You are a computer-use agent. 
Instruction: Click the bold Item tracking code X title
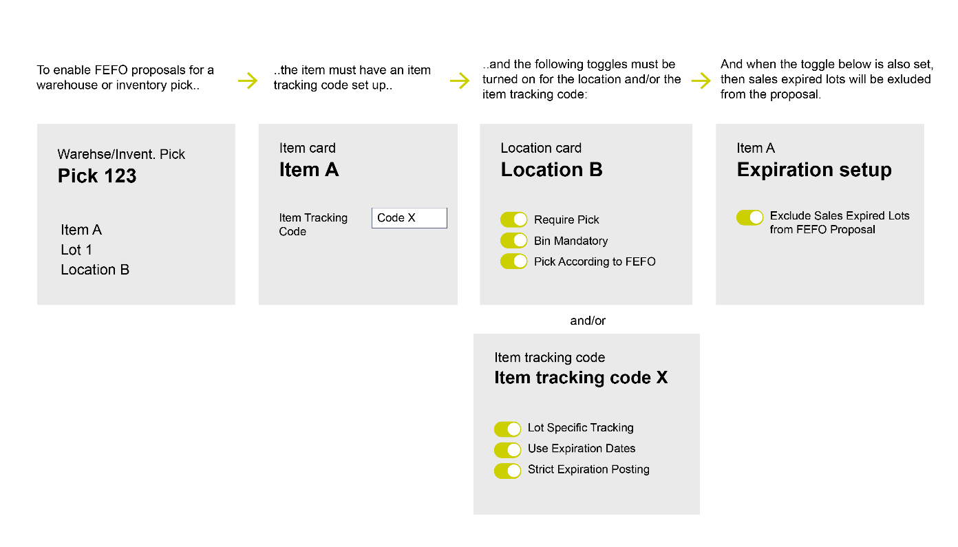pyautogui.click(x=581, y=378)
